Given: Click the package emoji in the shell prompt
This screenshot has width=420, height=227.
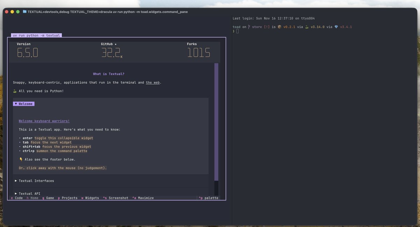Looking at the screenshot, I should [x=279, y=27].
